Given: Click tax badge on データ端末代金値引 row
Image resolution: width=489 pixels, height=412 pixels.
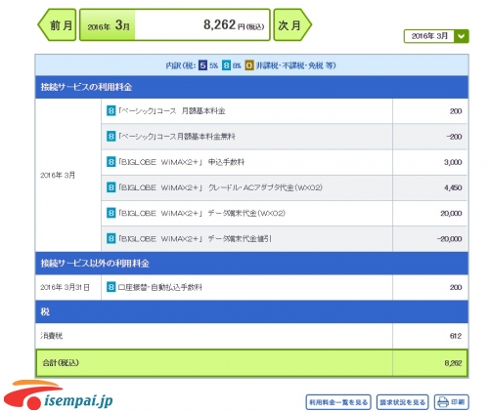Looking at the screenshot, I should (x=111, y=238).
